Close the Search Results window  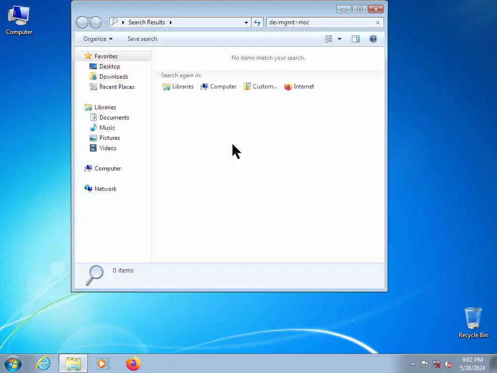click(x=376, y=9)
